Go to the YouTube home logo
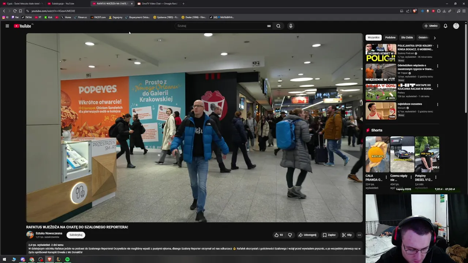 coord(23,26)
